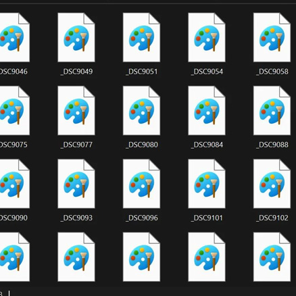Click the file name _DSC9096
This screenshot has height=296, width=296.
click(x=141, y=218)
